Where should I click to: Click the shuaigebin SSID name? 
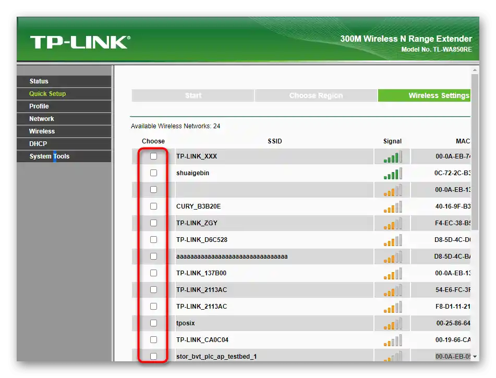[x=192, y=173]
